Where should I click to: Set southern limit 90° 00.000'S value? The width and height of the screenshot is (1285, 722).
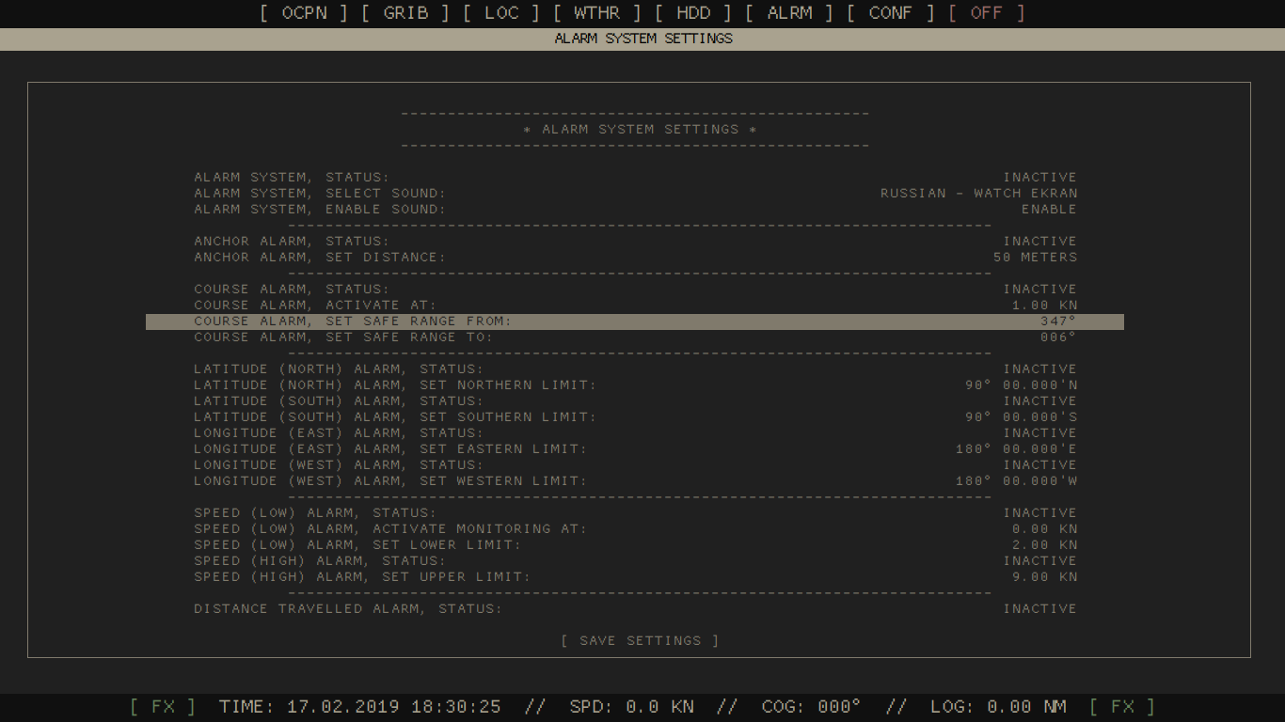1021,416
